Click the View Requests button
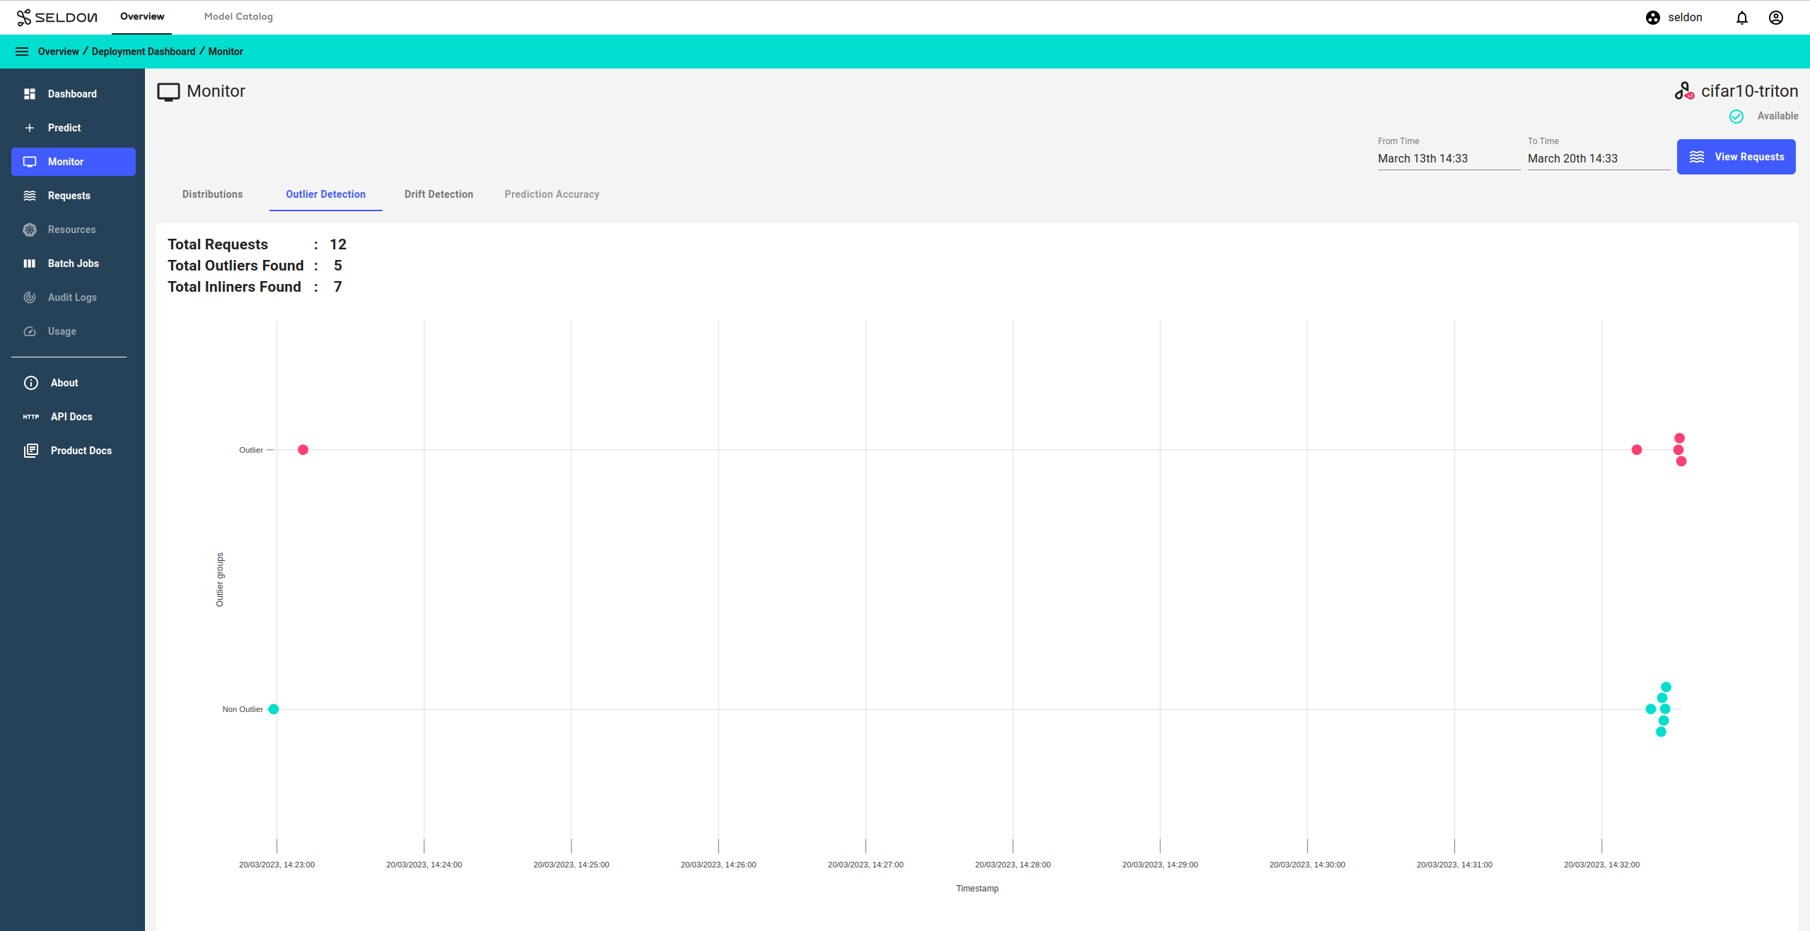This screenshot has height=931, width=1810. (x=1736, y=155)
